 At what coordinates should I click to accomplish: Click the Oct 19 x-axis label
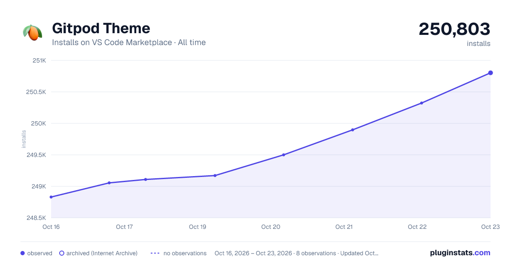coord(198,227)
